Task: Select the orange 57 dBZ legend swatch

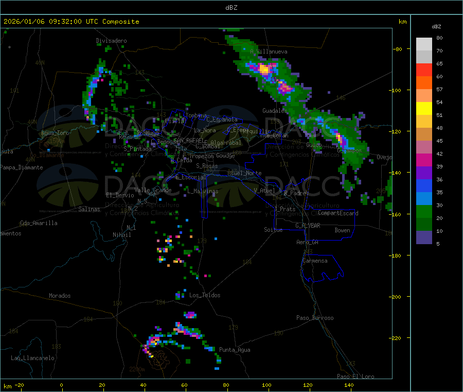Action: click(x=424, y=83)
